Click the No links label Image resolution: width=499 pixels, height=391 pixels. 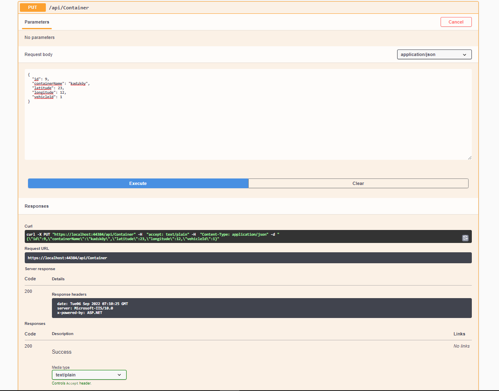click(x=462, y=346)
